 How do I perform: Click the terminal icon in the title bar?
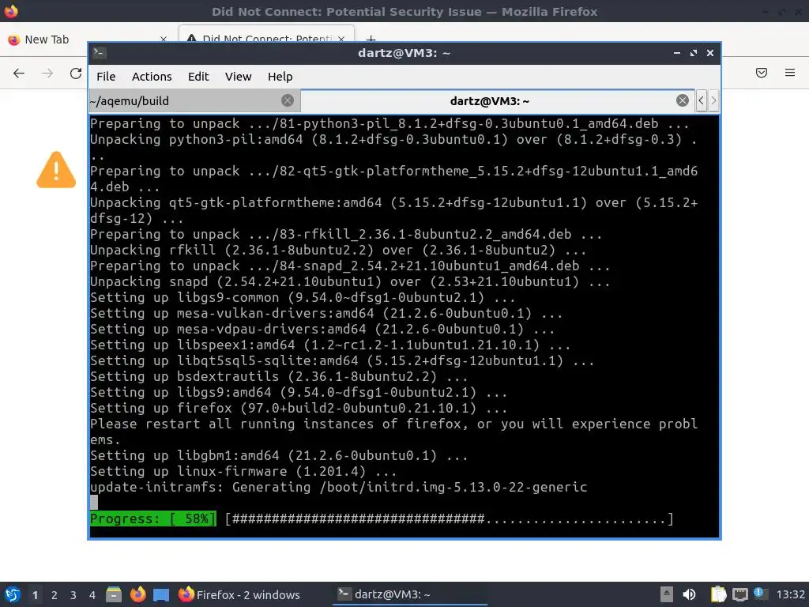[x=99, y=53]
